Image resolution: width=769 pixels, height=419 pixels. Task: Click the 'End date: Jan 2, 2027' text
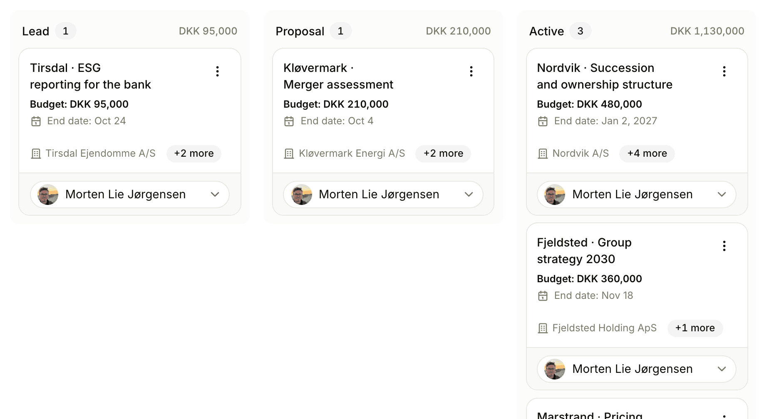tap(605, 121)
